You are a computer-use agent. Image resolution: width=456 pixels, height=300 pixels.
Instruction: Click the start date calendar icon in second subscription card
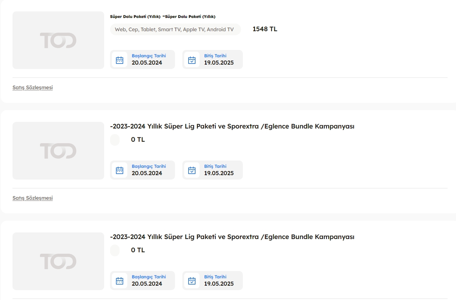tap(120, 170)
